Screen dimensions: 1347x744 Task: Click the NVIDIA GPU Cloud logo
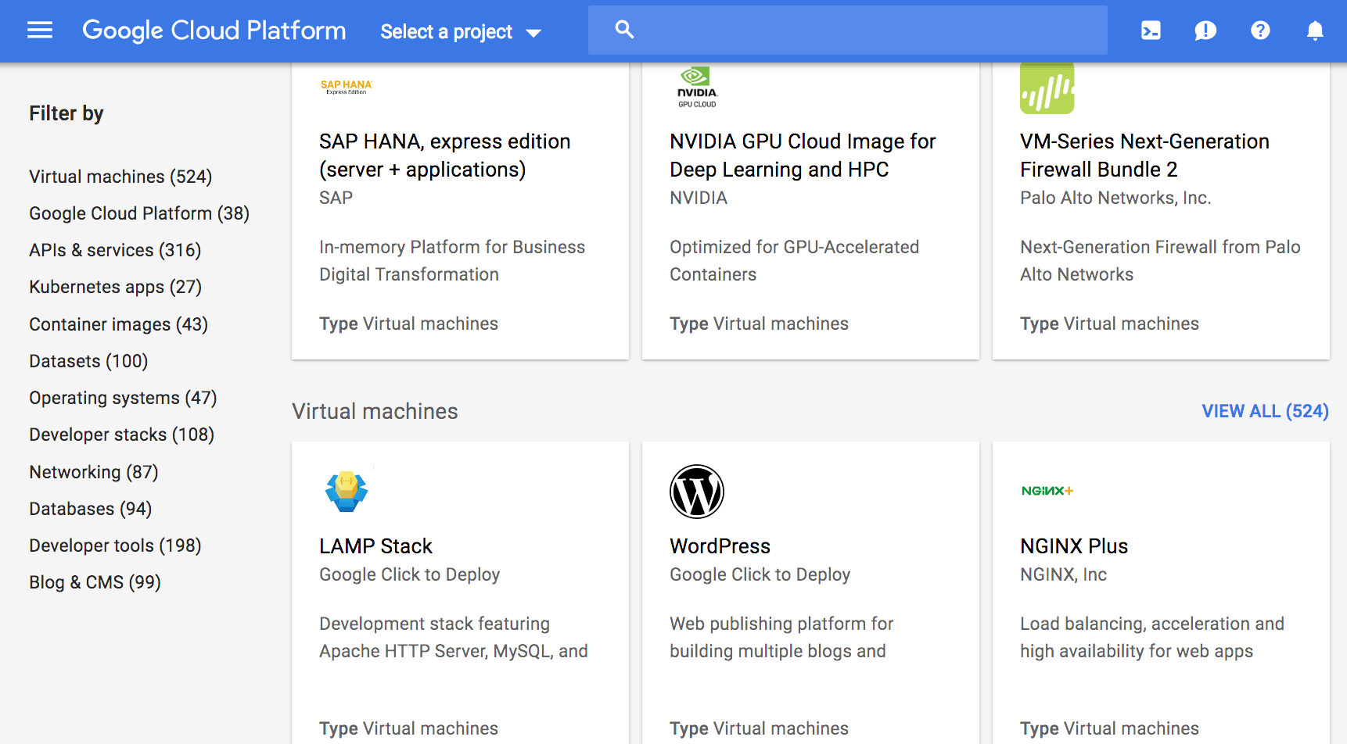696,88
